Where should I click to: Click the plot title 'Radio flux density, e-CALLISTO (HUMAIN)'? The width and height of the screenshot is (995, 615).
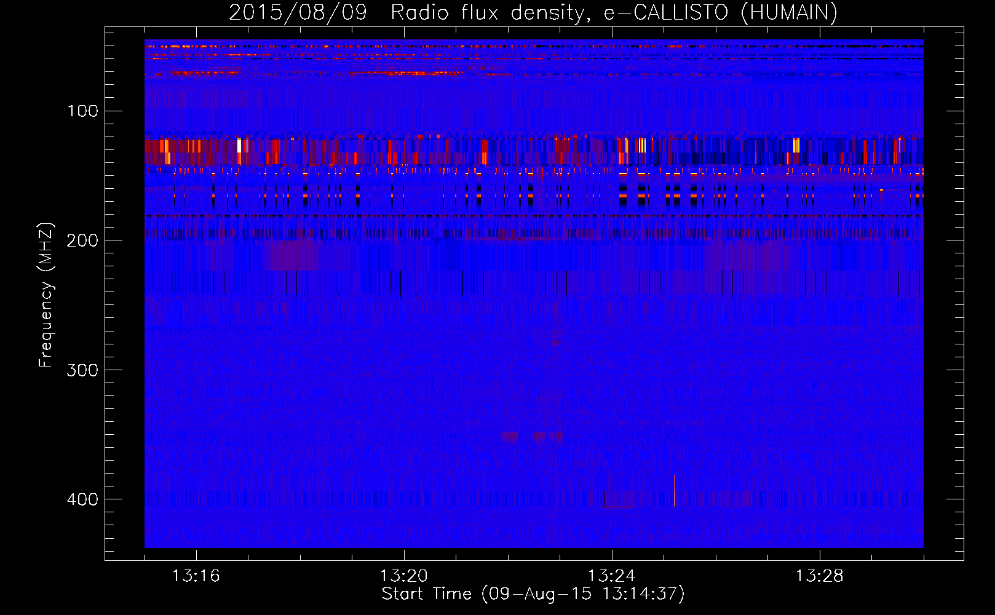coord(614,12)
